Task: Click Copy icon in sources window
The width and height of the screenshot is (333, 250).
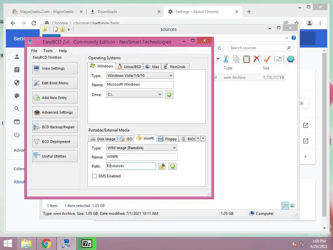Action: point(236,59)
